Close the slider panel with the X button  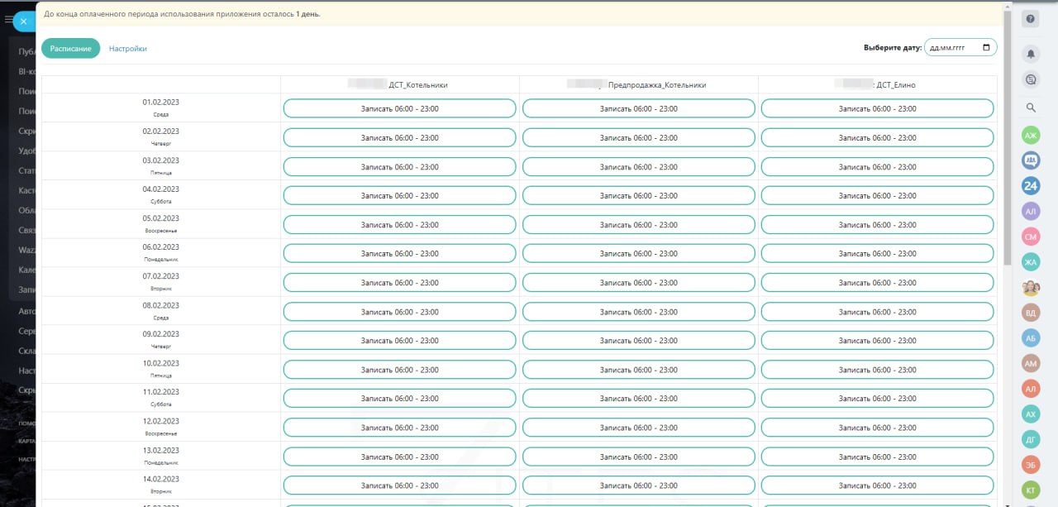point(25,22)
